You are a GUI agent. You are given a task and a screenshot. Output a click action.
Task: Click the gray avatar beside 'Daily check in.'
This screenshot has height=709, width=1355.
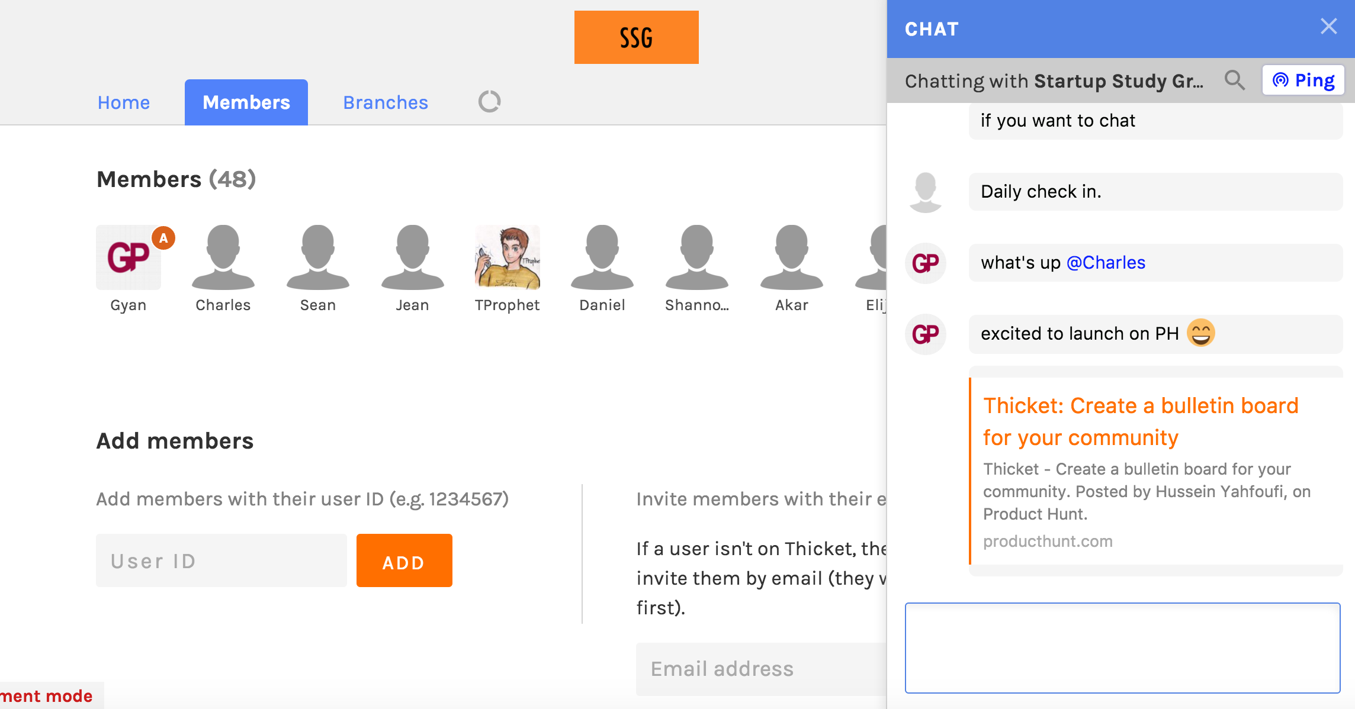pyautogui.click(x=926, y=192)
